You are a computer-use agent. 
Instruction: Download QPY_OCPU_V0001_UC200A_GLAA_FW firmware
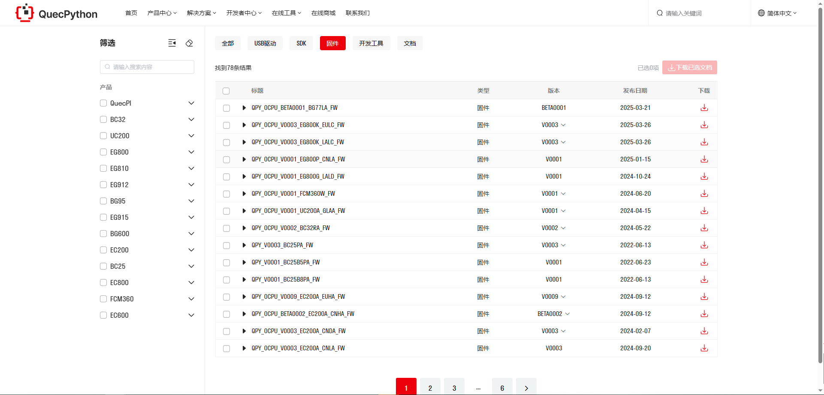[704, 211]
